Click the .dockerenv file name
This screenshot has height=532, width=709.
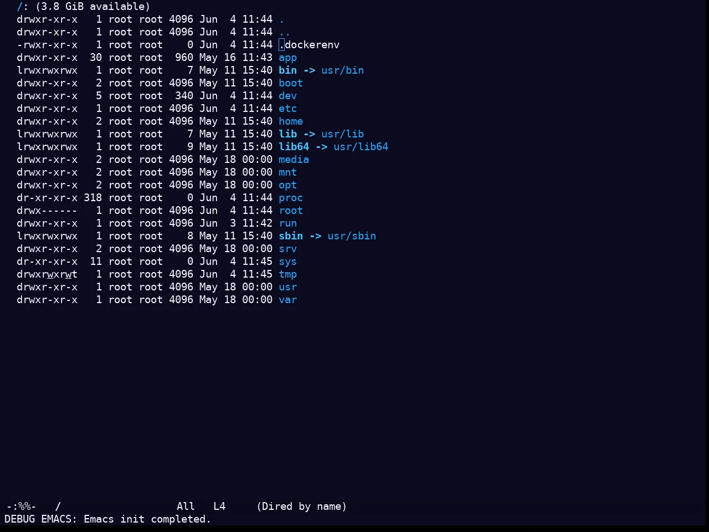click(309, 45)
